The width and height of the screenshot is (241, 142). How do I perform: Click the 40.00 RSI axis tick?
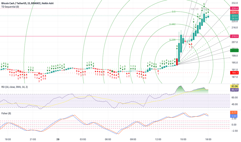click(x=235, y=104)
